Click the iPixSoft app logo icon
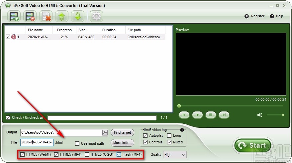Screen dimensions: 292x163 8,5
